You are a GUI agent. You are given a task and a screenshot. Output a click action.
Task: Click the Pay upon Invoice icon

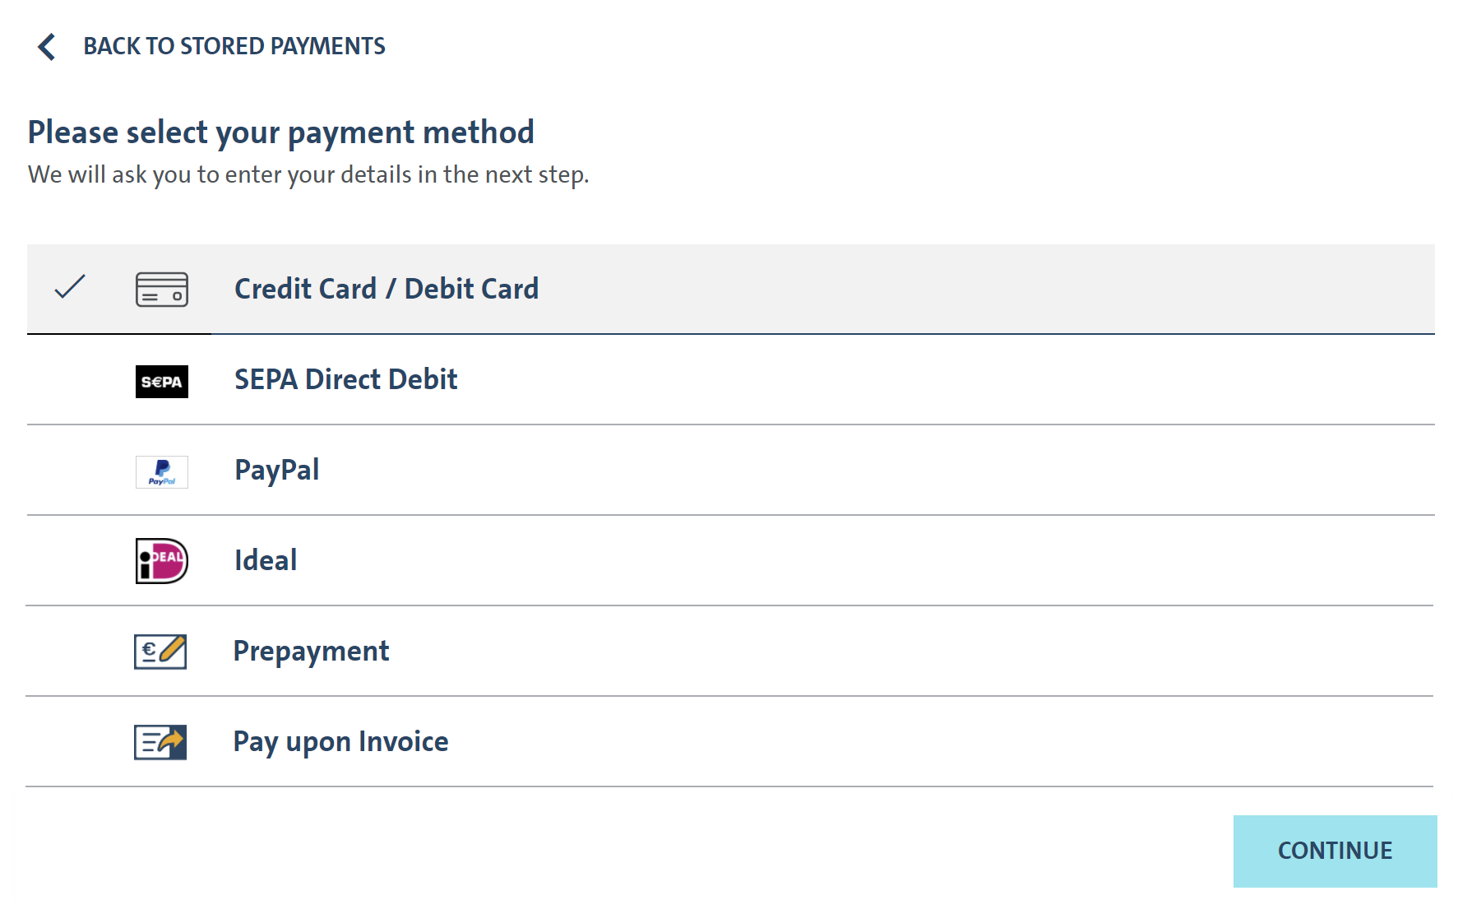tap(160, 742)
